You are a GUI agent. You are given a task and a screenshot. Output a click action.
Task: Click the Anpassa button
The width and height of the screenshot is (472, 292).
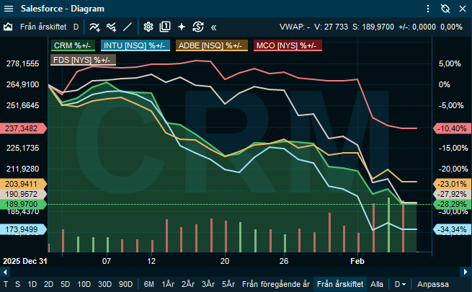pos(432,284)
